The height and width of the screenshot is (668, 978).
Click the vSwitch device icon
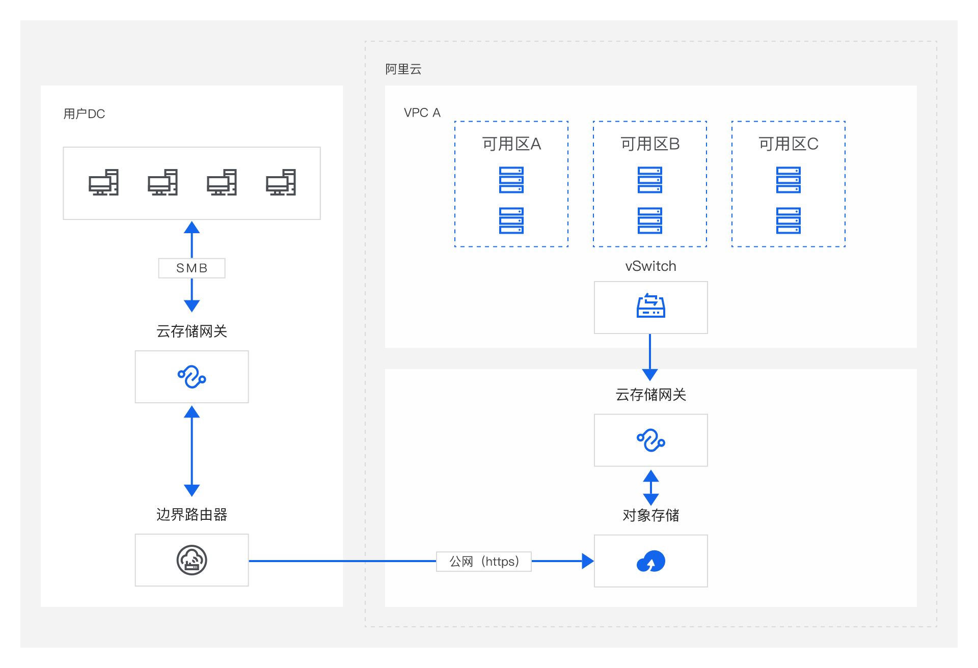(x=650, y=307)
